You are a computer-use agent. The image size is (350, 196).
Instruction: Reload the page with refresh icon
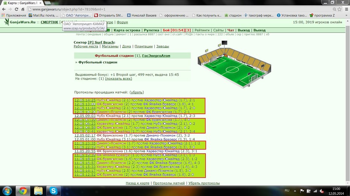click(x=16, y=9)
